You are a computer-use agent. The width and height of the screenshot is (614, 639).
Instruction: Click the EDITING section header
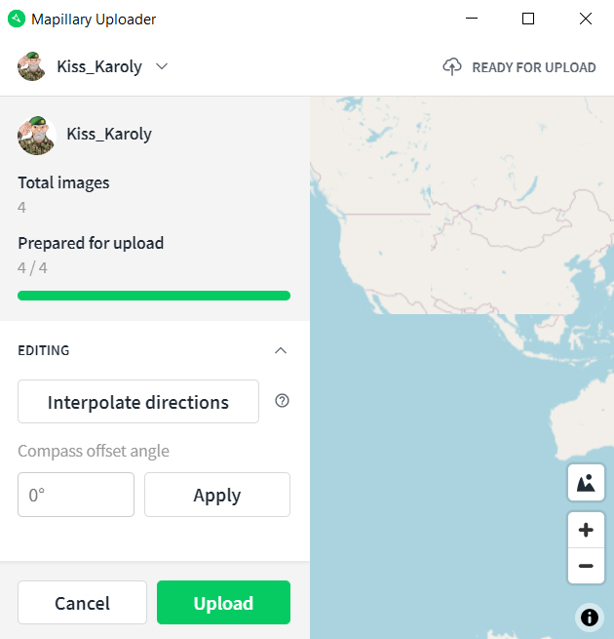(x=44, y=350)
